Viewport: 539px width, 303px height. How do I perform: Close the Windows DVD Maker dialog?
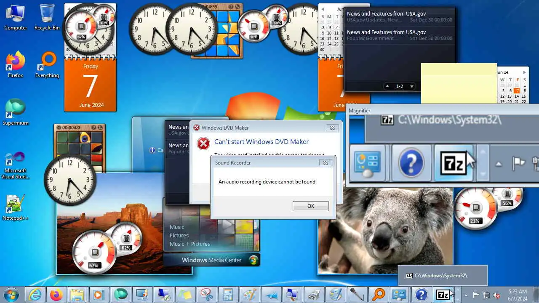pyautogui.click(x=332, y=128)
